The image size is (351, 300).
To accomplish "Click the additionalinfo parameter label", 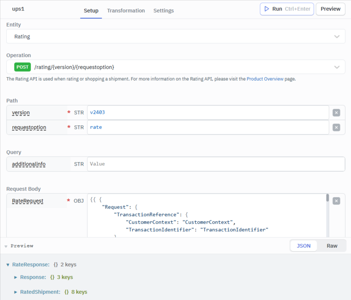I will (x=28, y=164).
